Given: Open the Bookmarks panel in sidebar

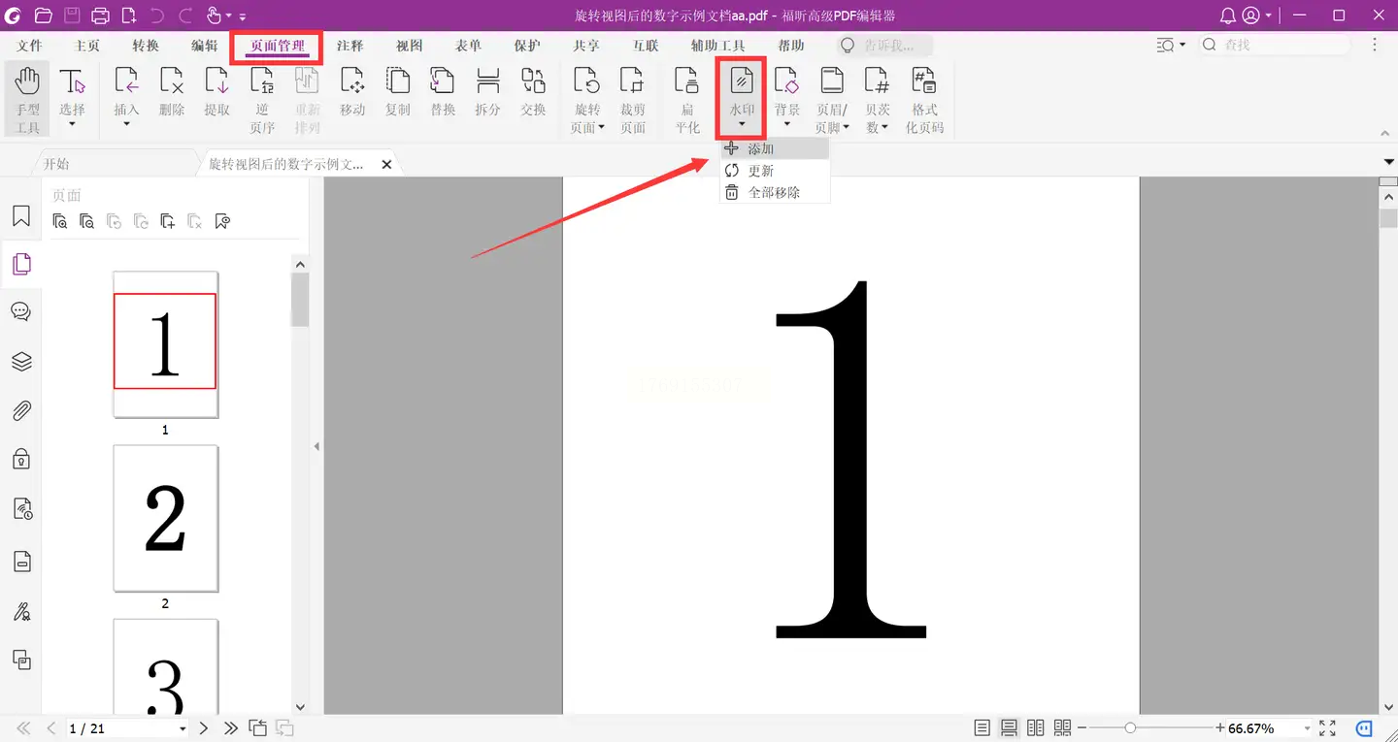Looking at the screenshot, I should coord(21,216).
